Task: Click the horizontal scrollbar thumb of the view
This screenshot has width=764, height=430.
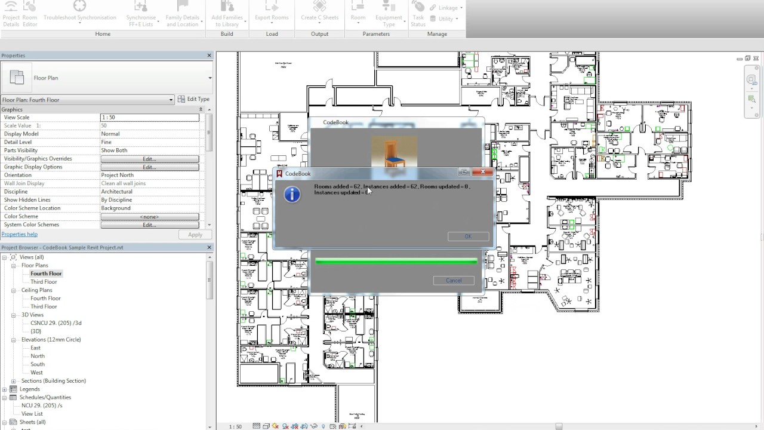Action: click(559, 426)
